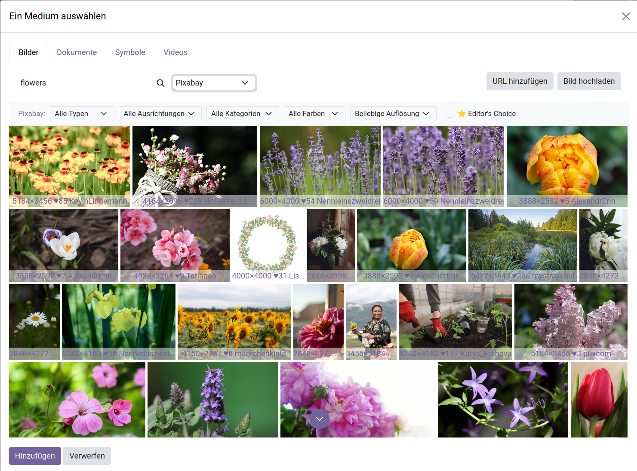Image resolution: width=637 pixels, height=471 pixels.
Task: Click the URL hinzufügen button
Action: point(520,81)
